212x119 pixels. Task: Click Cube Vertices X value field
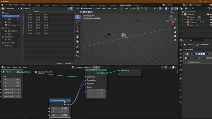coord(12,89)
